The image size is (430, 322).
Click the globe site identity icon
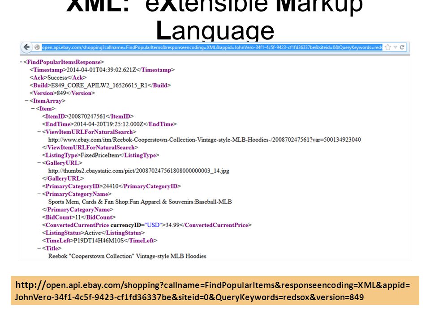(x=37, y=47)
